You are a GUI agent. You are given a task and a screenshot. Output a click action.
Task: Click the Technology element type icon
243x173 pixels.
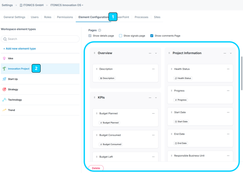point(4,100)
